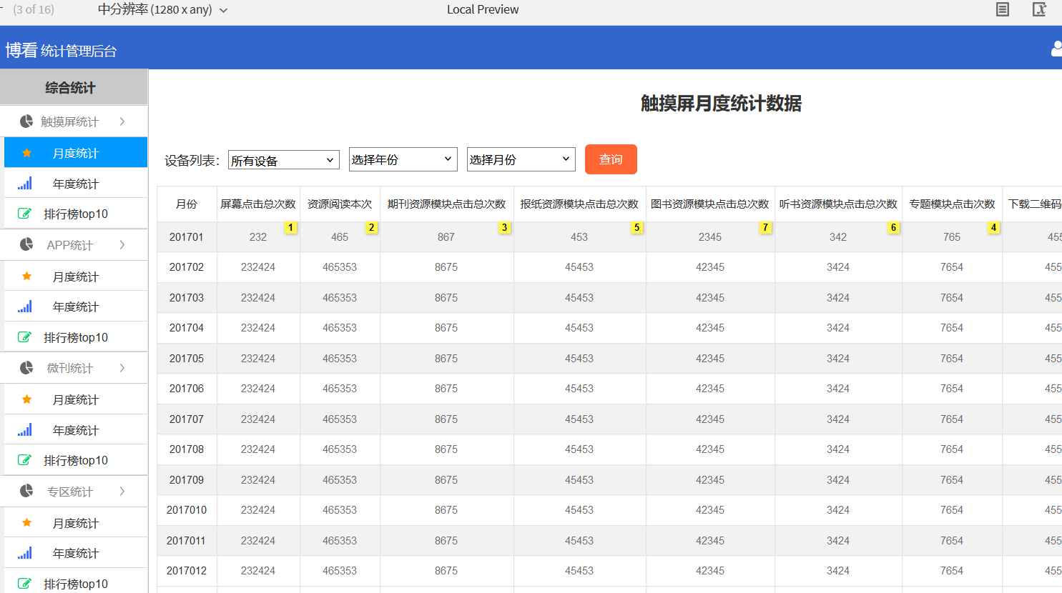This screenshot has height=593, width=1062.
Task: Click 7654 in the 2017011 row
Action: coord(952,541)
